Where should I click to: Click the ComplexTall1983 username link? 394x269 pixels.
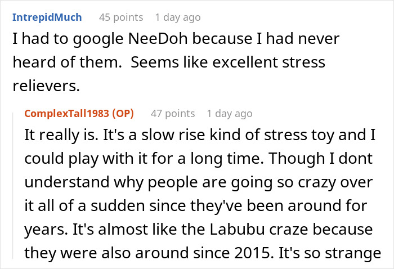67,114
